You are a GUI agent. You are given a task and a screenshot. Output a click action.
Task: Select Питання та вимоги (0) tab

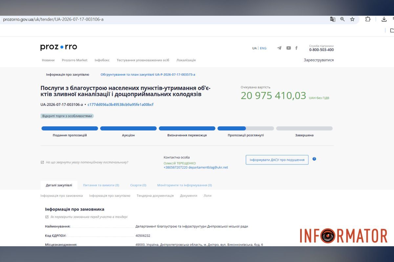(x=101, y=185)
